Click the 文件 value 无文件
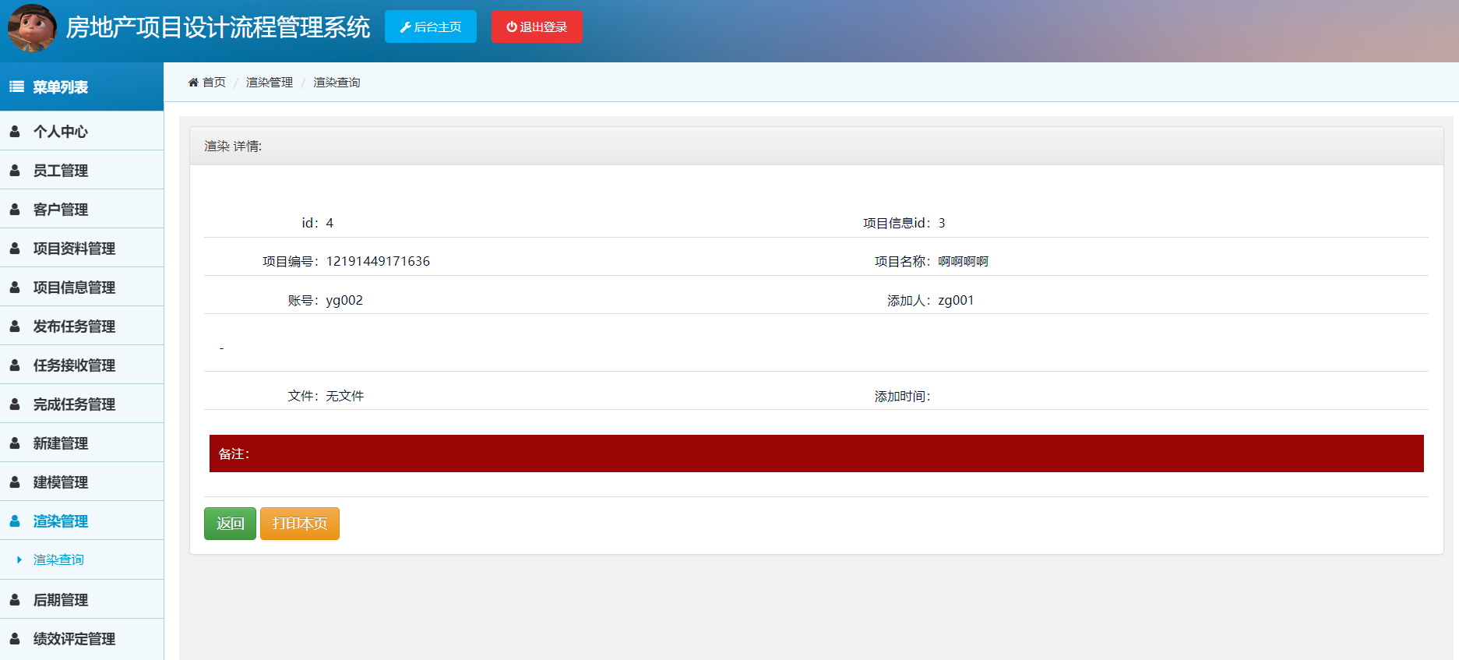The width and height of the screenshot is (1459, 660). pos(345,396)
